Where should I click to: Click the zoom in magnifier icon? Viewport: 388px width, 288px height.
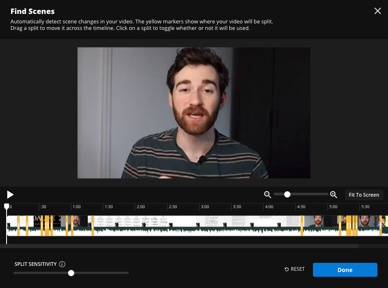click(x=333, y=195)
